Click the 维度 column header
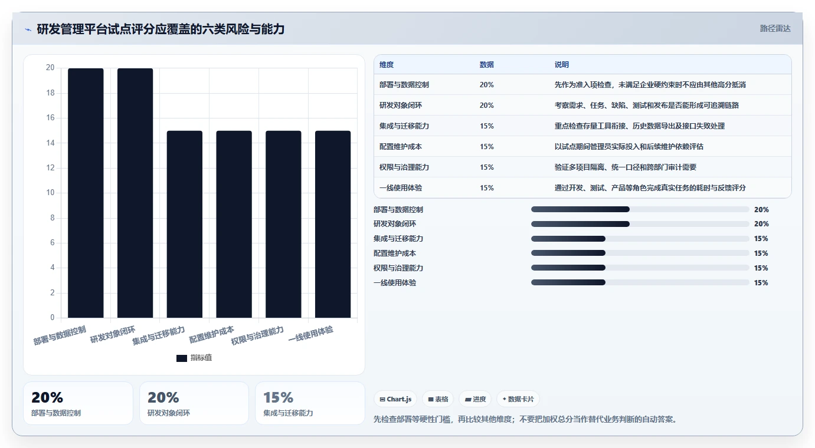The width and height of the screenshot is (815, 448). (387, 65)
